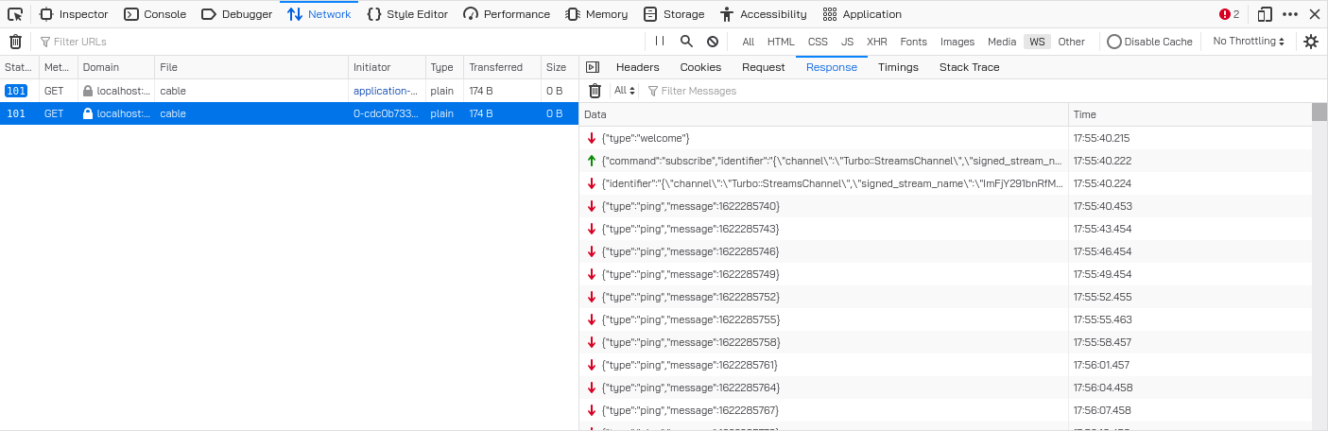The width and height of the screenshot is (1328, 431).
Task: Switch to the Console panel tab
Action: 155,14
